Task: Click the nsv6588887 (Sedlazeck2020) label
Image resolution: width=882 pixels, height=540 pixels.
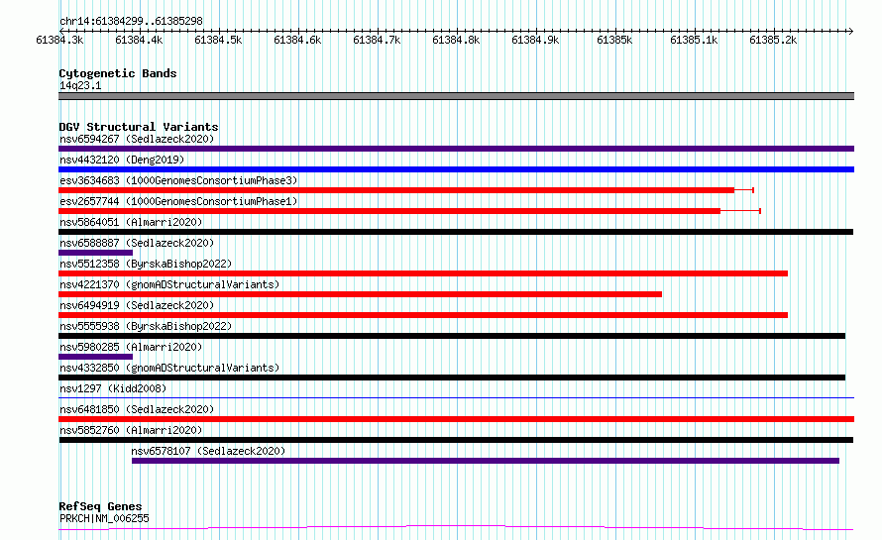Action: click(x=137, y=243)
